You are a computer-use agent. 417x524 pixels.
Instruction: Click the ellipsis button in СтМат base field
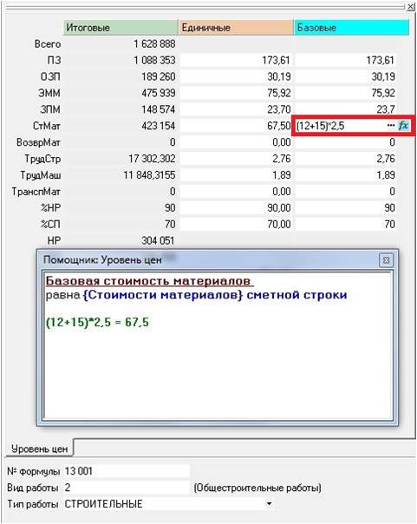pyautogui.click(x=391, y=126)
